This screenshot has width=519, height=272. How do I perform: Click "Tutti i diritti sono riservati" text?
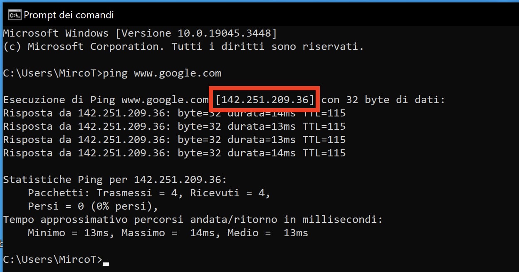(x=267, y=47)
